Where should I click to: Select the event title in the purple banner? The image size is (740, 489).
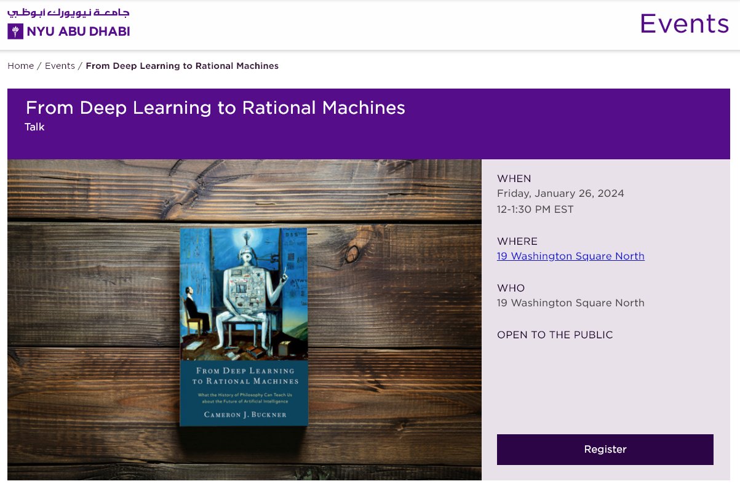(x=215, y=108)
